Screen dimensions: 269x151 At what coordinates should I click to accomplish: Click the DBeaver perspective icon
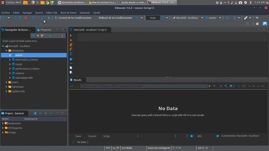click(265, 24)
